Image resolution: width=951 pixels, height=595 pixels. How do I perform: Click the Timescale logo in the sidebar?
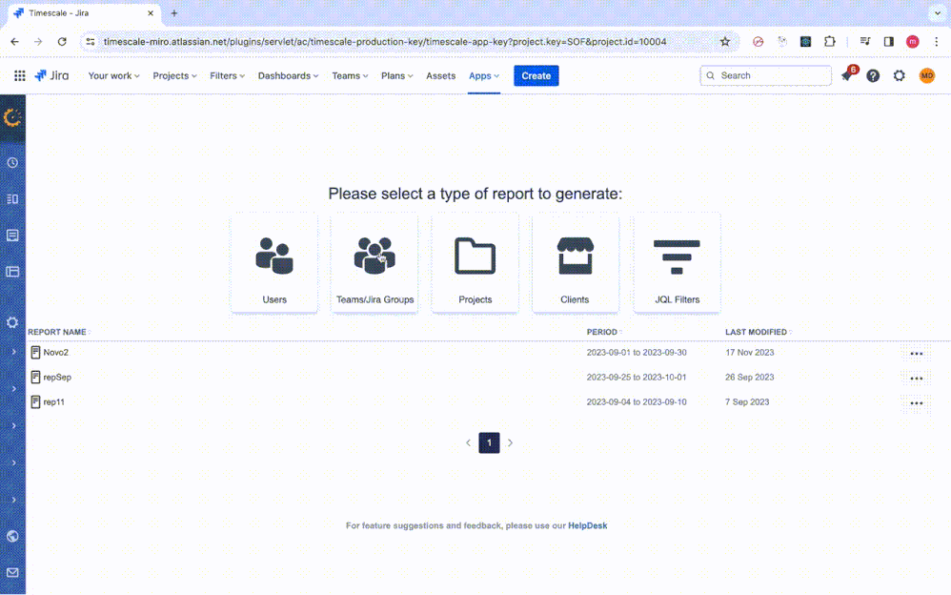coord(12,119)
